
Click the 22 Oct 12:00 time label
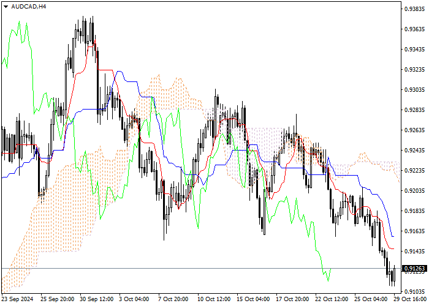333,299
